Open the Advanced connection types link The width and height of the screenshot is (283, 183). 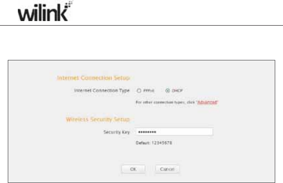tap(207, 102)
